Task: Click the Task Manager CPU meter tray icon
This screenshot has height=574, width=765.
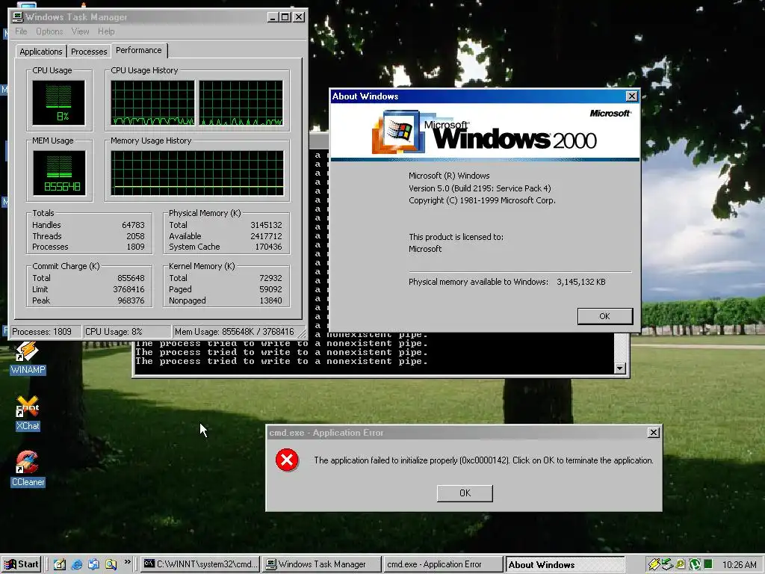Action: [x=708, y=565]
